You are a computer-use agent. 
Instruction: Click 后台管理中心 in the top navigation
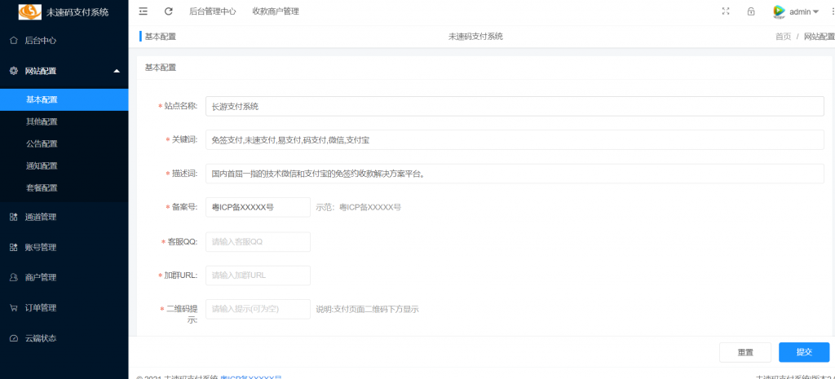point(213,11)
